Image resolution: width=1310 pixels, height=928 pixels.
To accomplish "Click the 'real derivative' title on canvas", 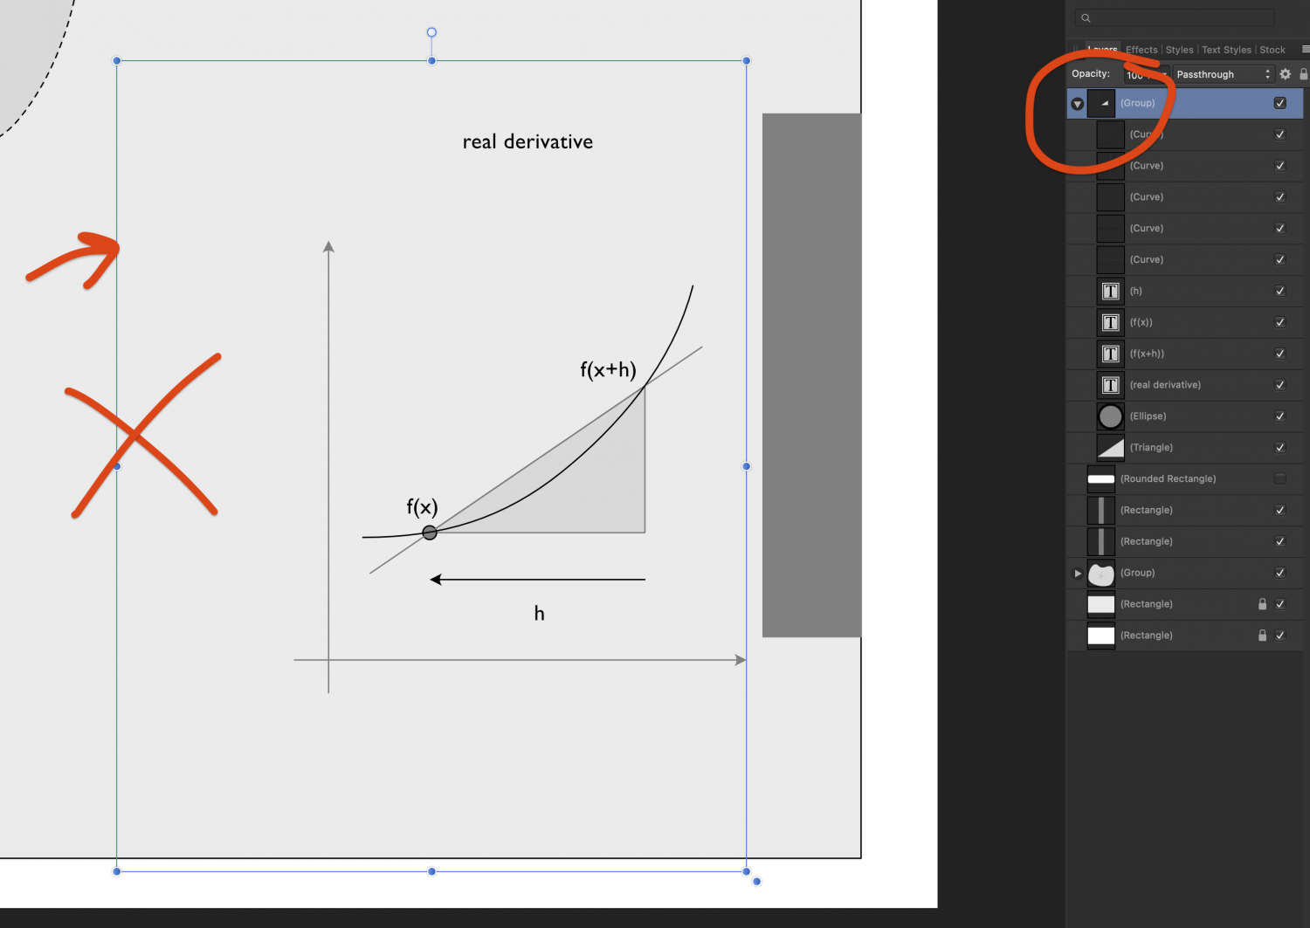I will [x=527, y=141].
